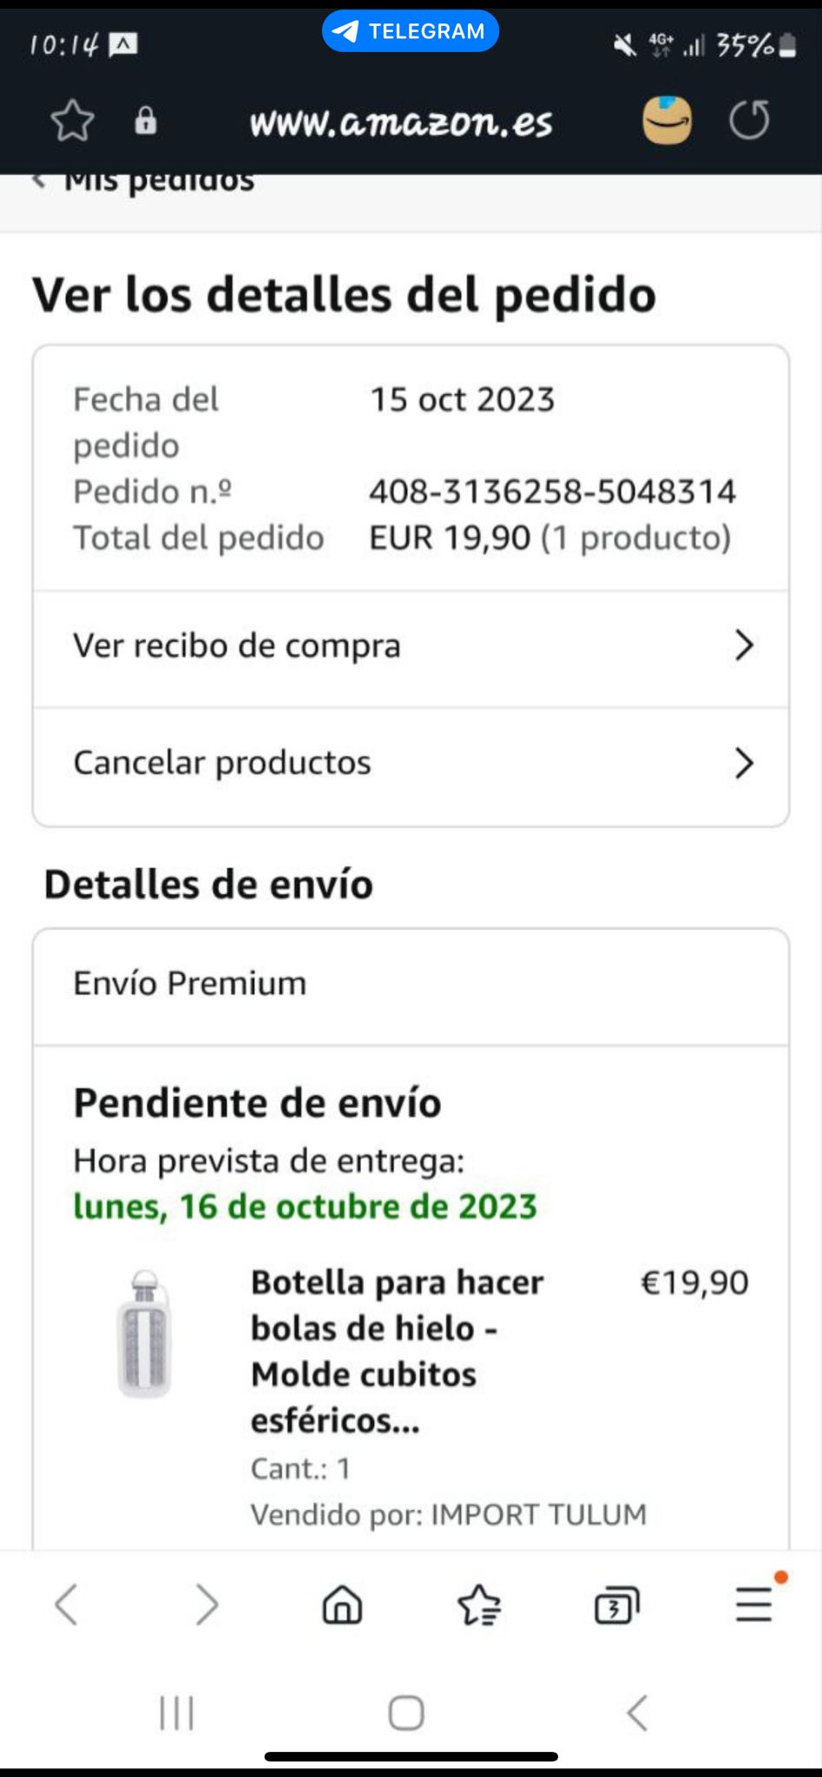Screen dimensions: 822x1777
Task: Open the Telegram notification pill
Action: click(x=410, y=31)
